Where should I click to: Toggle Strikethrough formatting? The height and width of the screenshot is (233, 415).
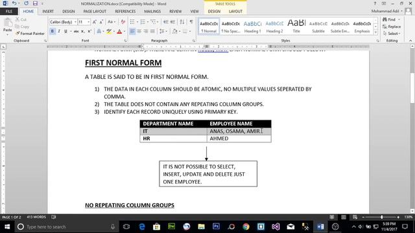coord(77,32)
